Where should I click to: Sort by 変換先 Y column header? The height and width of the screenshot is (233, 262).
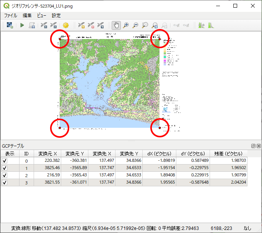coord(129,153)
